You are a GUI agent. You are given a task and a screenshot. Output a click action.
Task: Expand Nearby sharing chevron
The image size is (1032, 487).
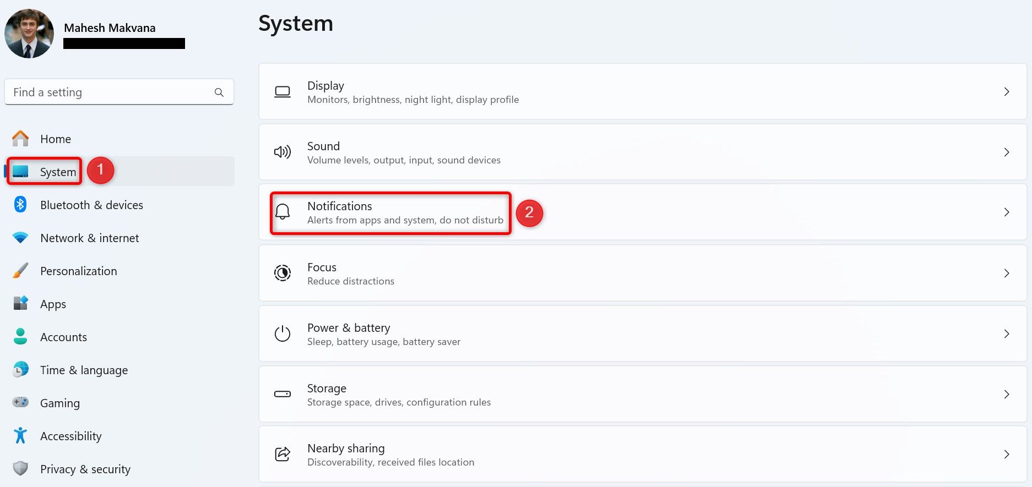(1007, 454)
